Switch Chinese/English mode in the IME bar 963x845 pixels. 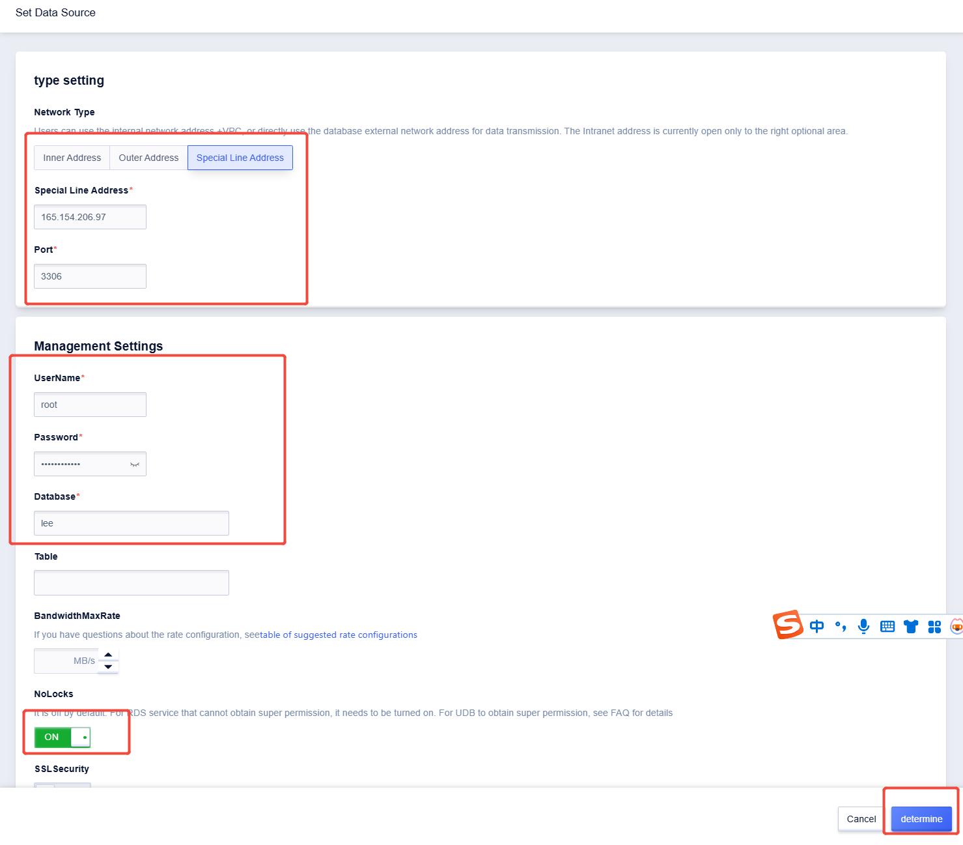tap(816, 627)
